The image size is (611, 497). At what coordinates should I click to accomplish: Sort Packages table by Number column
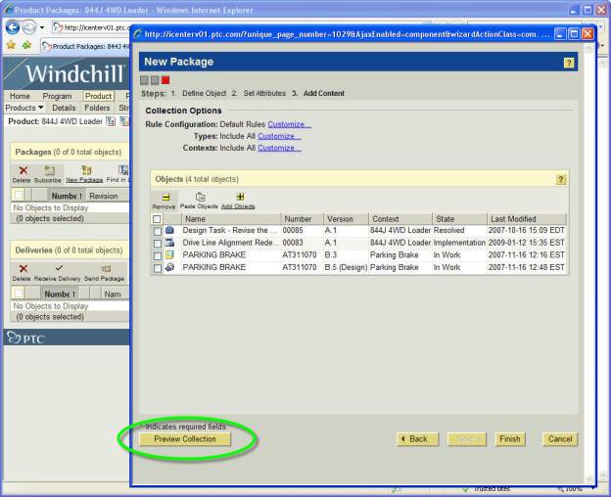coord(67,196)
